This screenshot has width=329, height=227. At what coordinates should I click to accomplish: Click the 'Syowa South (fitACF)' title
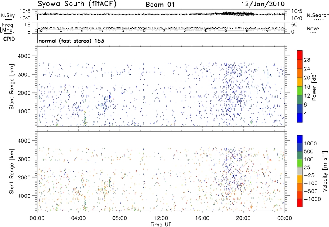77,4
